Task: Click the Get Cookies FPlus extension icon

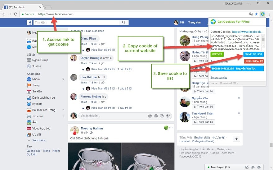Action: [263, 14]
